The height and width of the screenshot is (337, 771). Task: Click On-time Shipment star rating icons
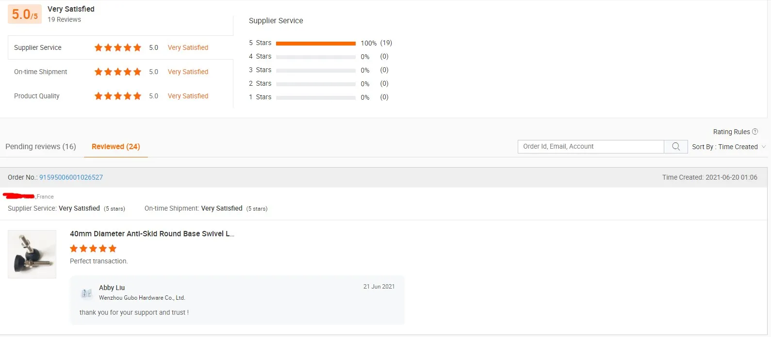pyautogui.click(x=118, y=72)
